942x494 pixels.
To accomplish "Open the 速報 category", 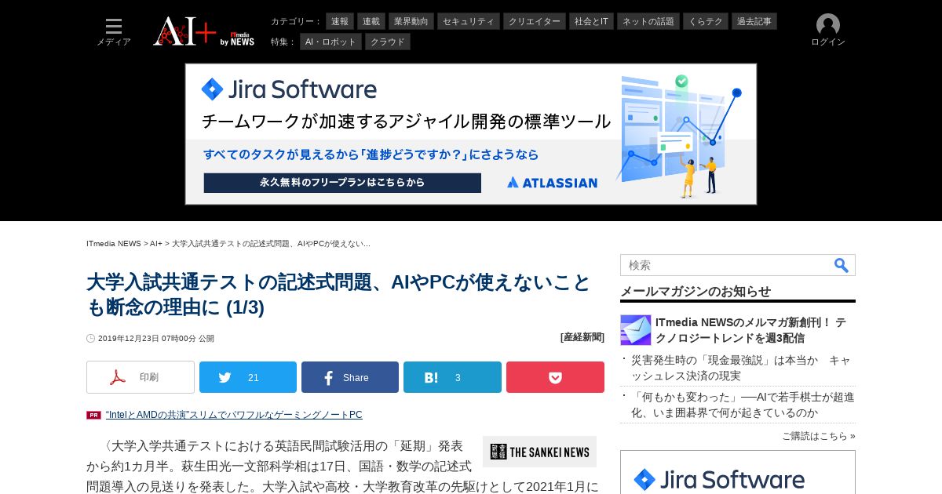I will point(340,21).
